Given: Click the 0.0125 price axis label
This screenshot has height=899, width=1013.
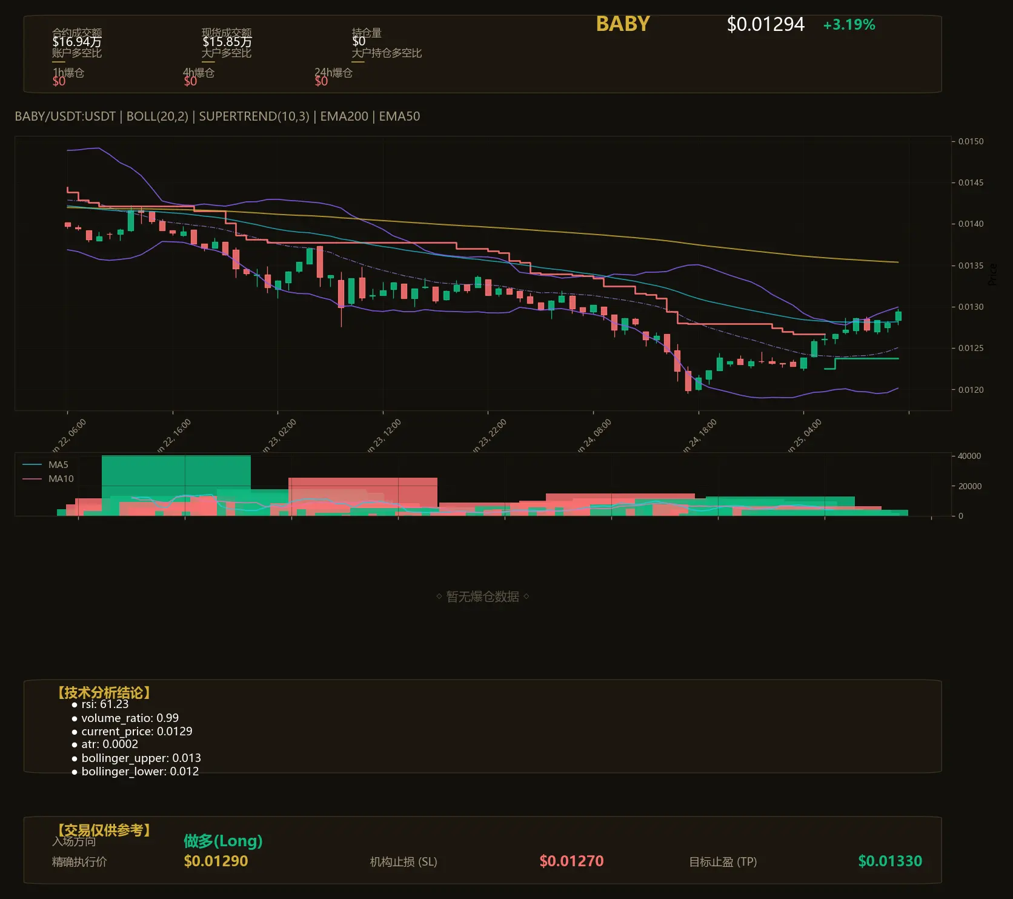Looking at the screenshot, I should [971, 348].
